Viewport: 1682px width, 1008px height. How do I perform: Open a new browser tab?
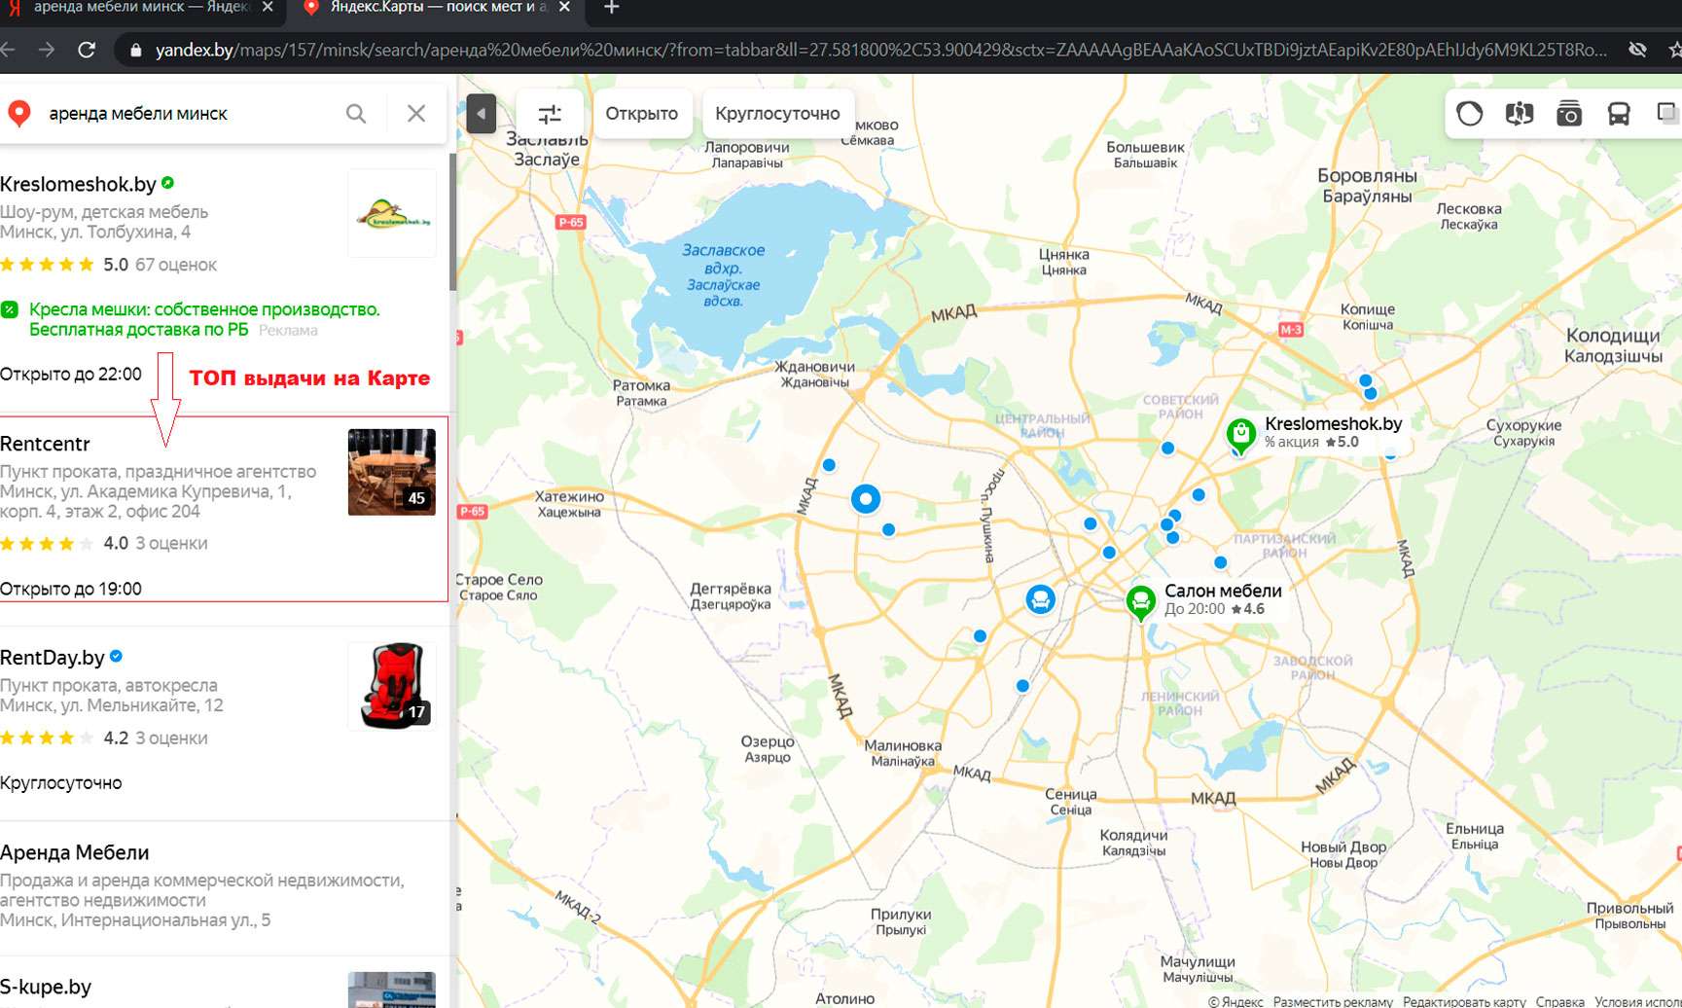[611, 7]
